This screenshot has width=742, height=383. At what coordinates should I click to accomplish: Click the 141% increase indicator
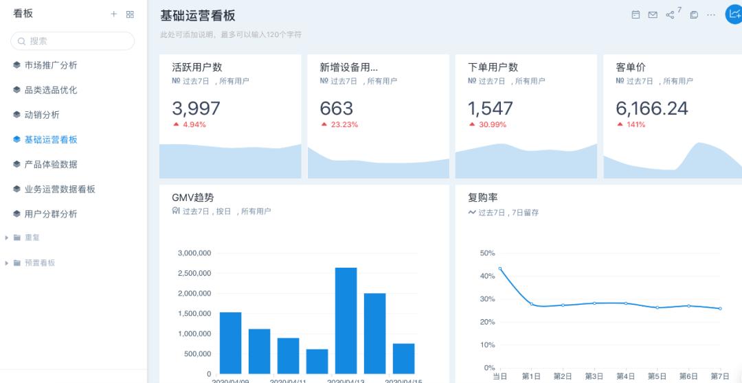[631, 125]
